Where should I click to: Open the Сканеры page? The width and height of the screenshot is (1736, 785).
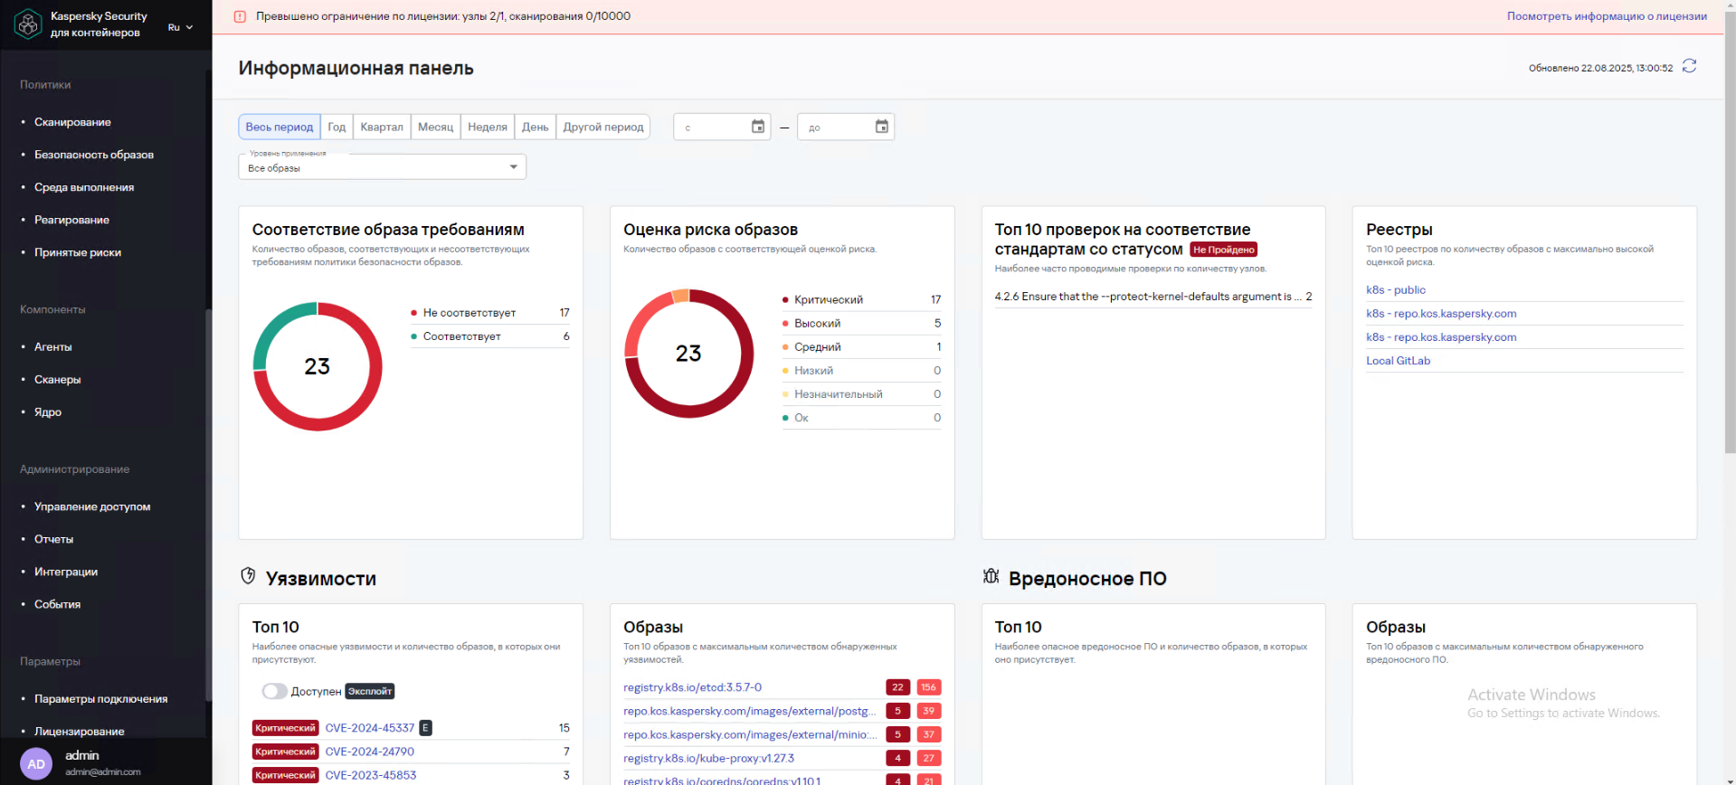[57, 379]
